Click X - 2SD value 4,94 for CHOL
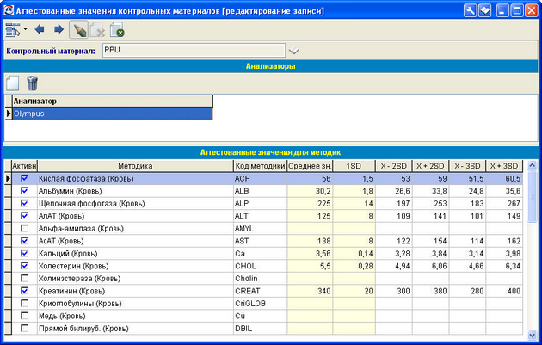Screen dimensions: 542x345 pos(394,266)
